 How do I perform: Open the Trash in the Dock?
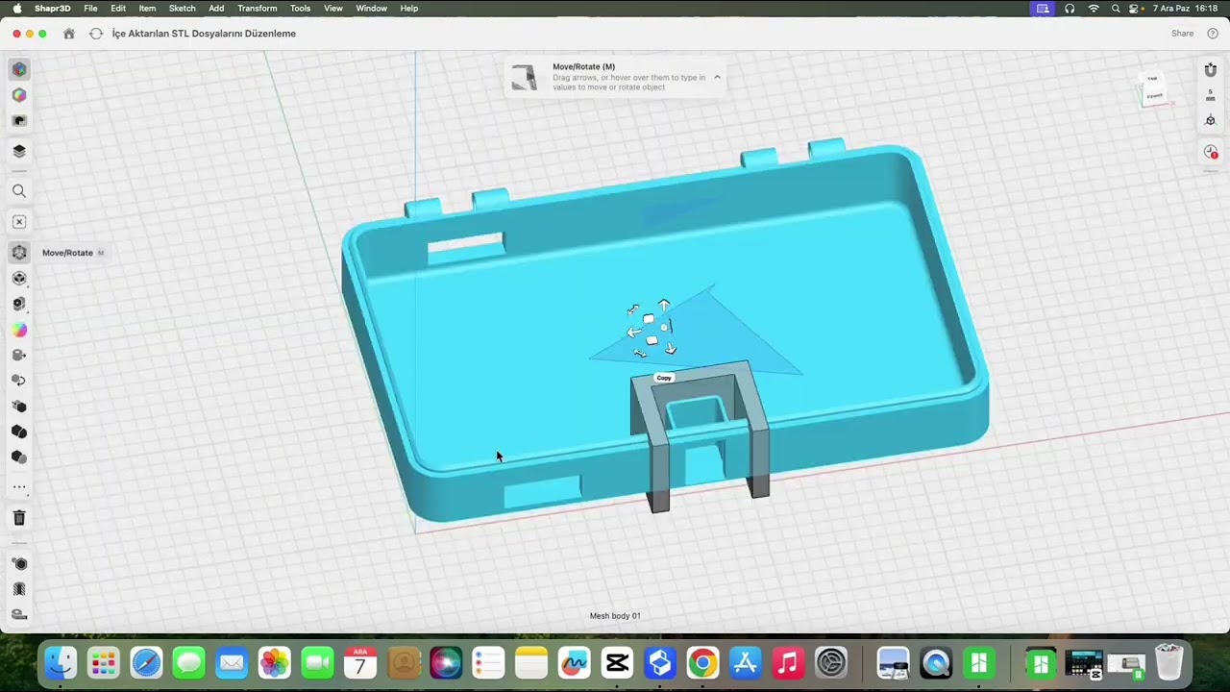pos(1168,663)
